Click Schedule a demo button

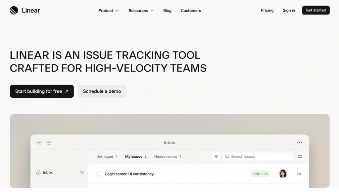(x=102, y=91)
